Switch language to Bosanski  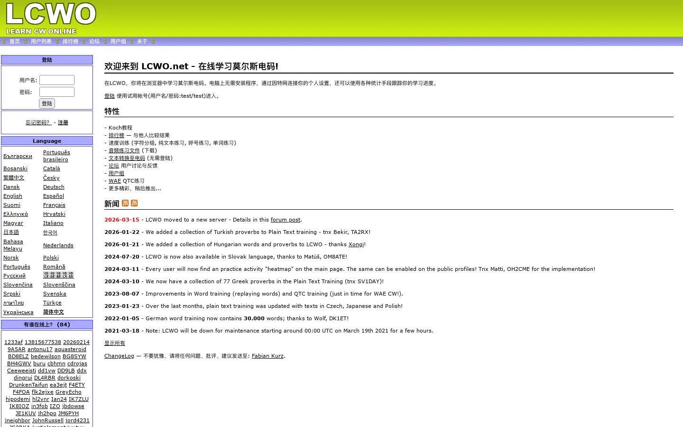[x=15, y=168]
